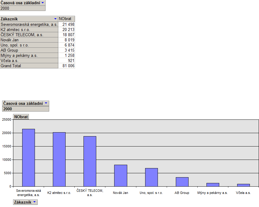
Task: Select the Včela a.s. row label
Action: coord(29,60)
